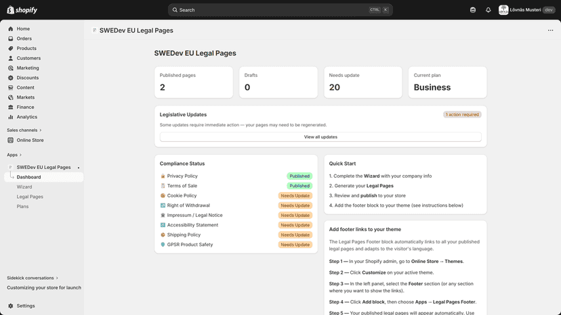Click the Impressum building icon
Image resolution: width=561 pixels, height=315 pixels.
163,216
